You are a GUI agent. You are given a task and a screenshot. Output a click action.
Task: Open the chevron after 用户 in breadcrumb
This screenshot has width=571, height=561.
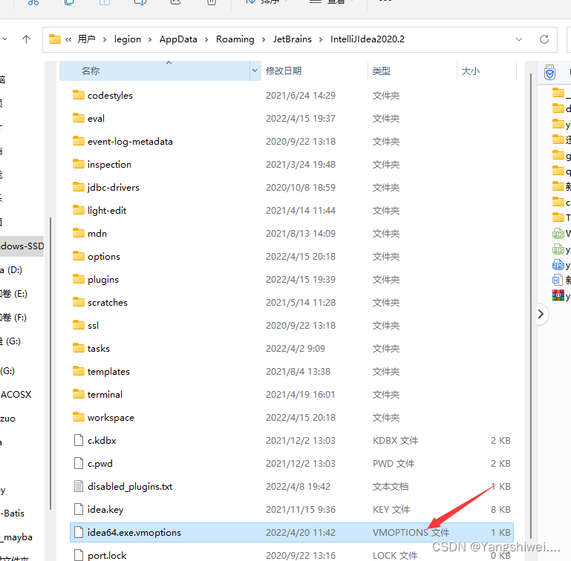point(105,39)
